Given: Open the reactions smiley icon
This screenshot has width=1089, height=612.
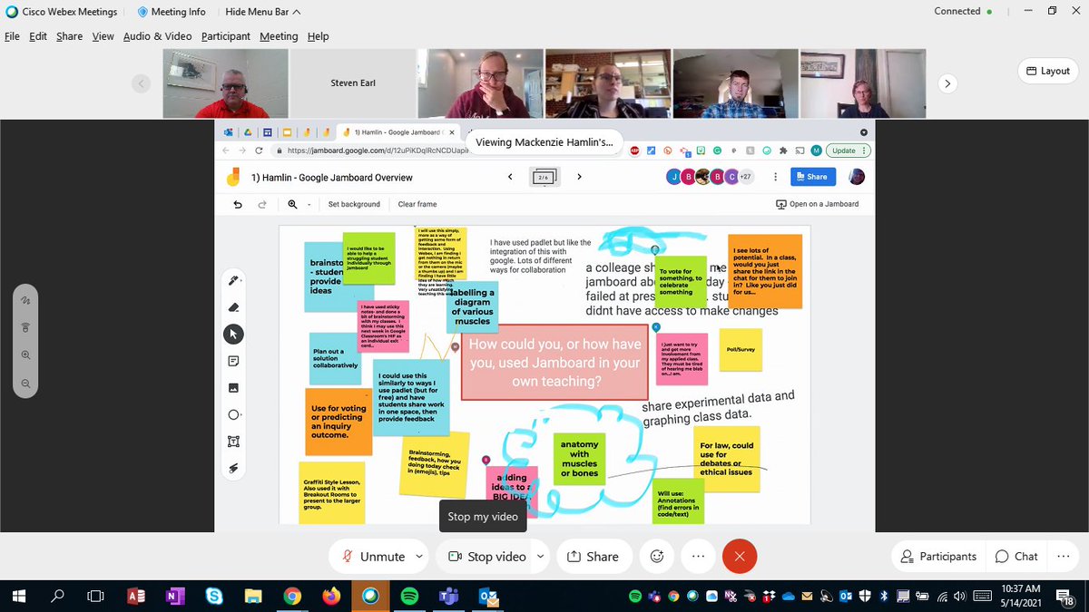Looking at the screenshot, I should 657,557.
